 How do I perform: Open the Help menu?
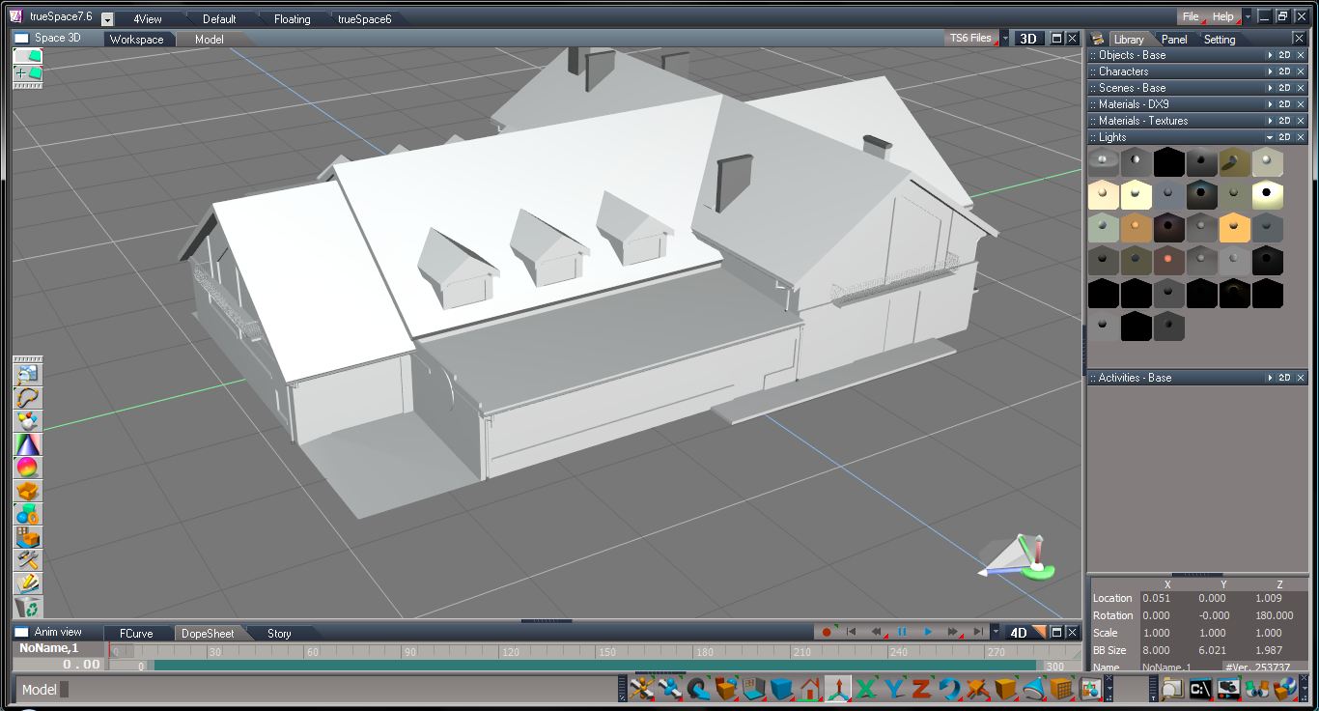[1222, 17]
